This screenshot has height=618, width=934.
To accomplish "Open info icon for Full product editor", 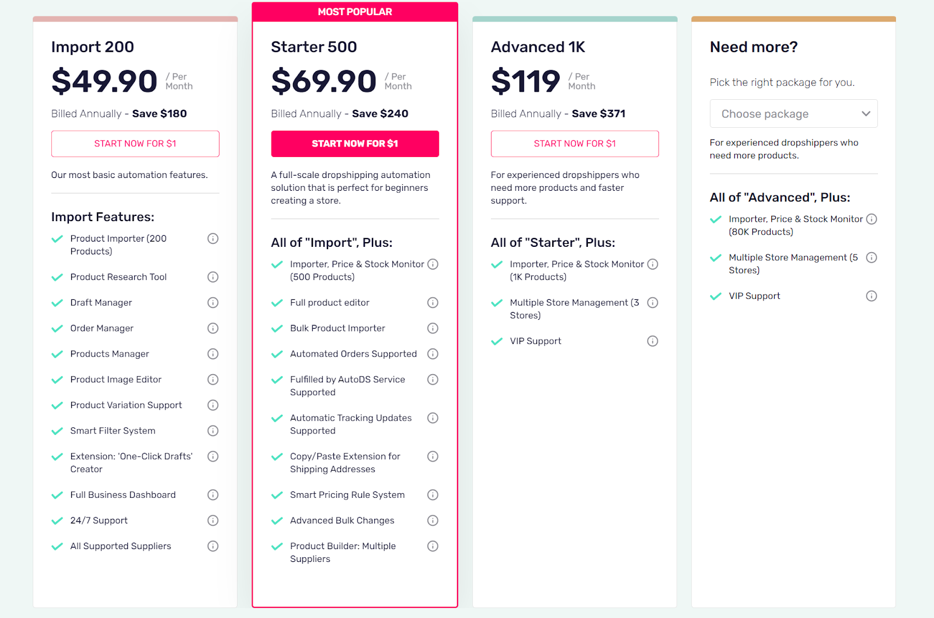I will pos(433,303).
